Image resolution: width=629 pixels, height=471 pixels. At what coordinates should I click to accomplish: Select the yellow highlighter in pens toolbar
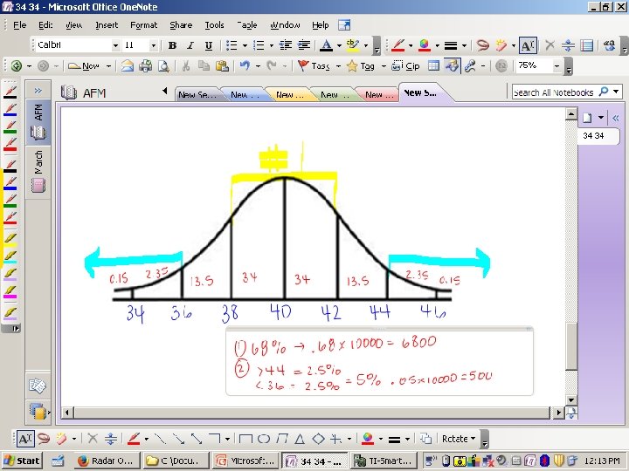(x=10, y=240)
